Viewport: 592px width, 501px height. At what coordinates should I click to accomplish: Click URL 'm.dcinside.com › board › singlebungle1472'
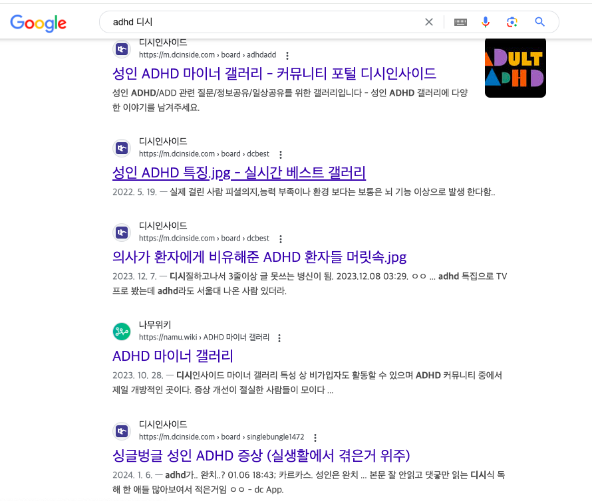[x=222, y=437]
